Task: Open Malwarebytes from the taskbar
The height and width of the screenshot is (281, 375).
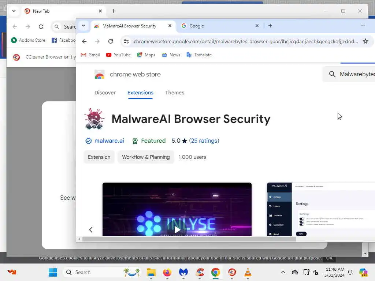Action: pyautogui.click(x=183, y=272)
